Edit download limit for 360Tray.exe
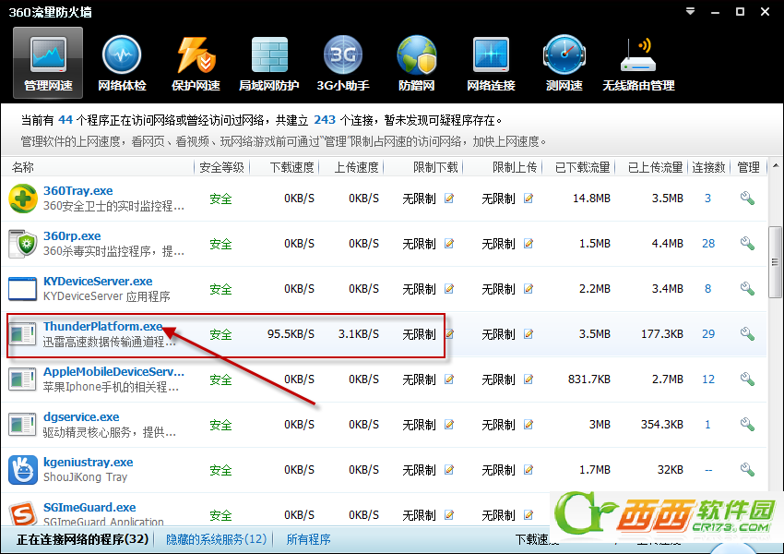Image resolution: width=784 pixels, height=554 pixels. pos(449,199)
